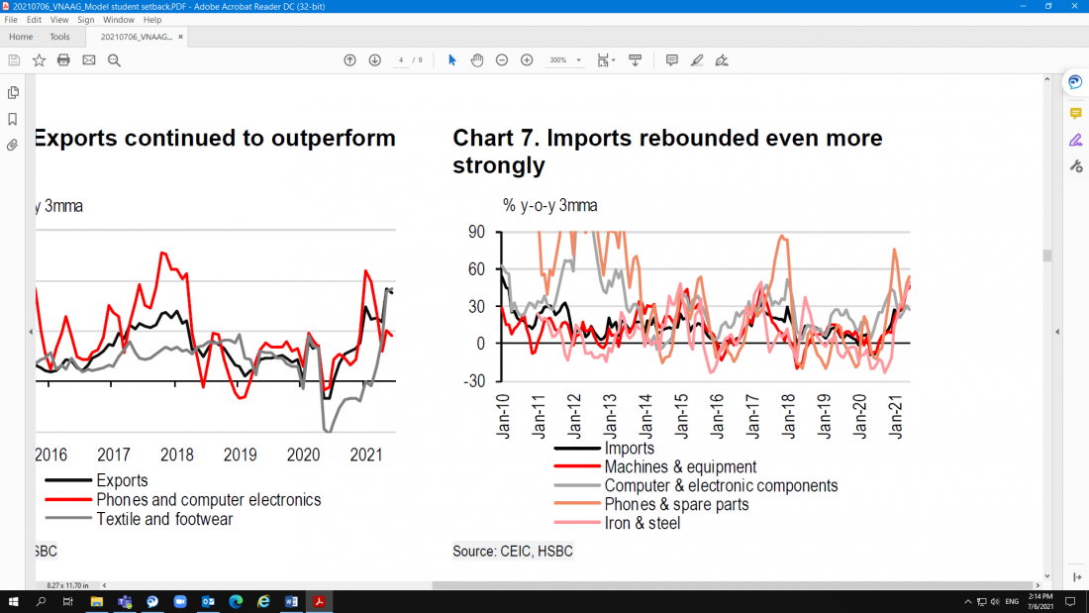Click the zoom in plus icon
The image size is (1089, 613).
click(527, 60)
